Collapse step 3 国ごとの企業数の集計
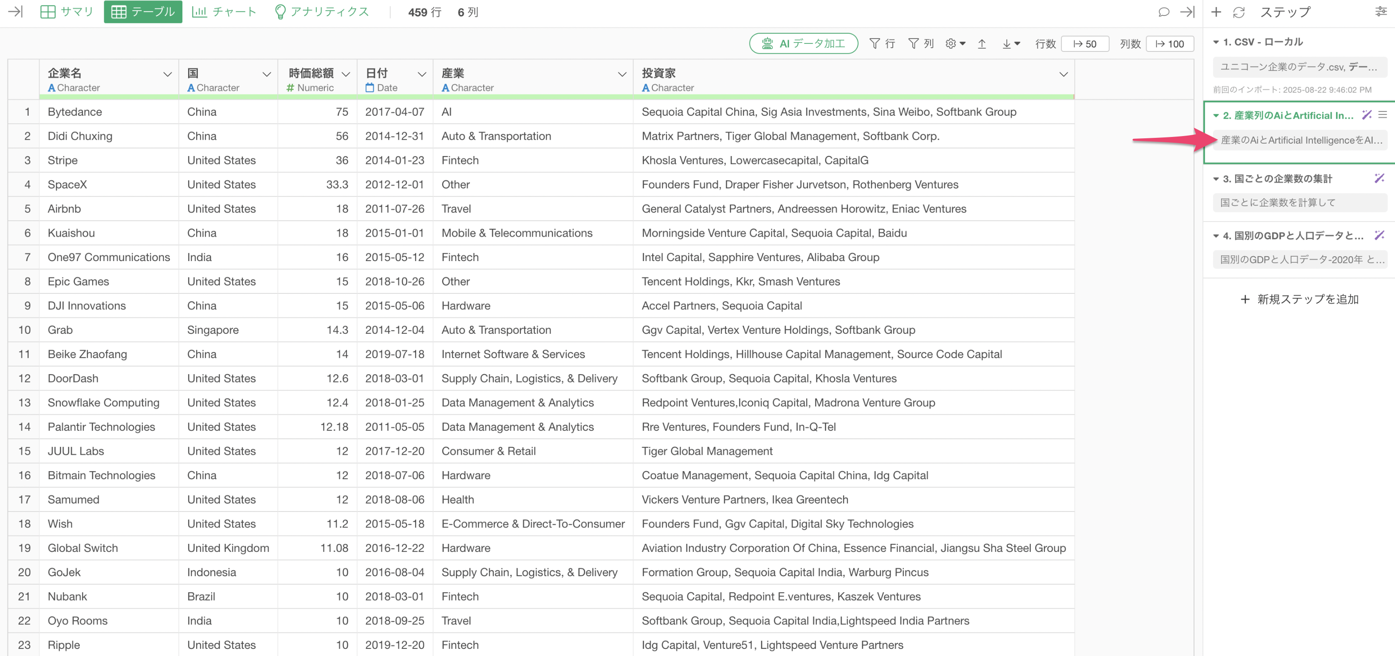The width and height of the screenshot is (1395, 656). [x=1216, y=179]
